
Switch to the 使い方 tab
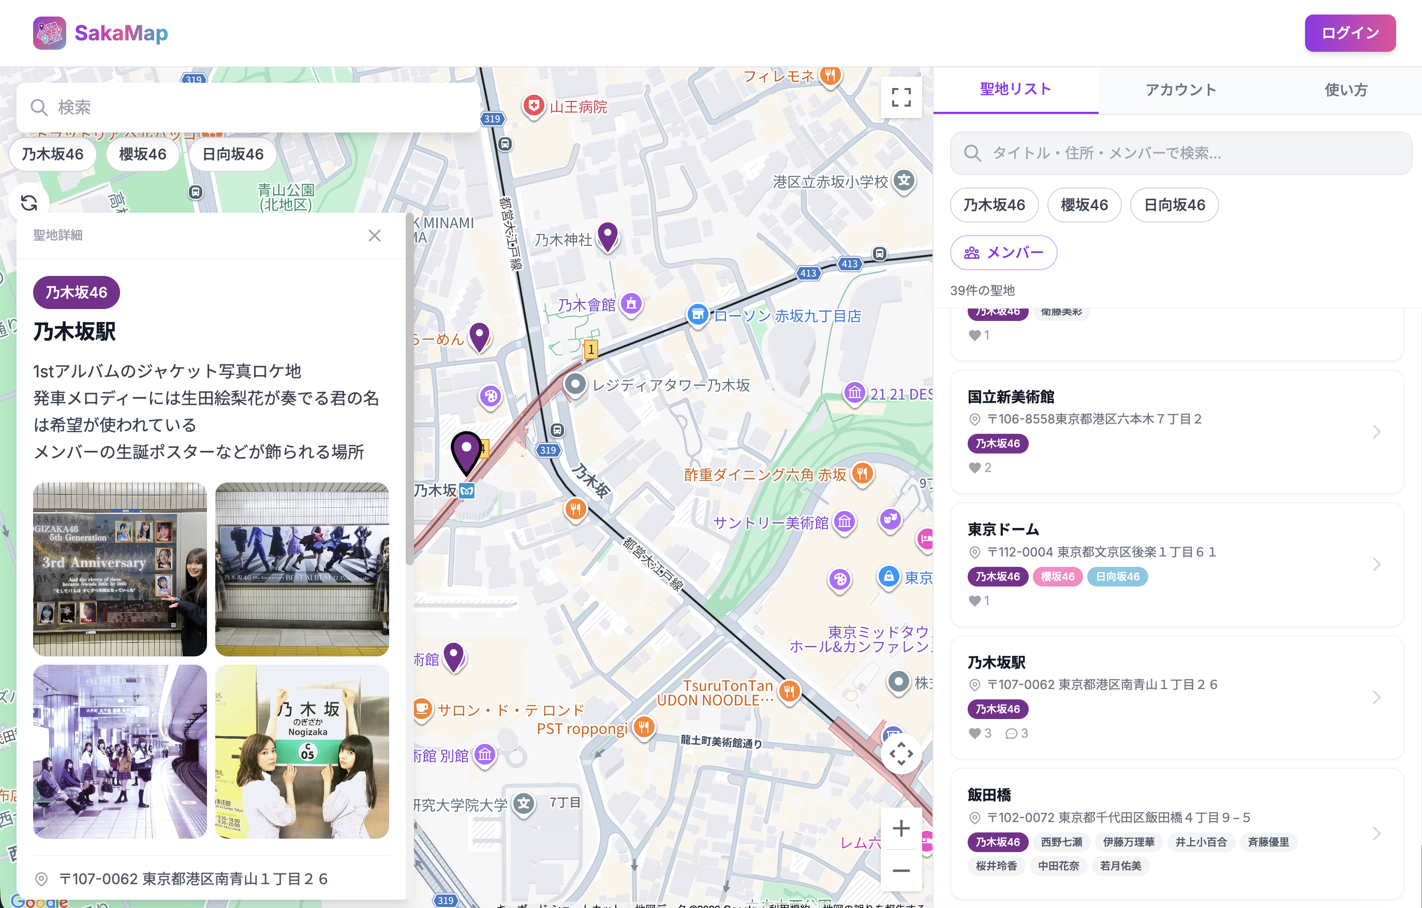tap(1346, 90)
